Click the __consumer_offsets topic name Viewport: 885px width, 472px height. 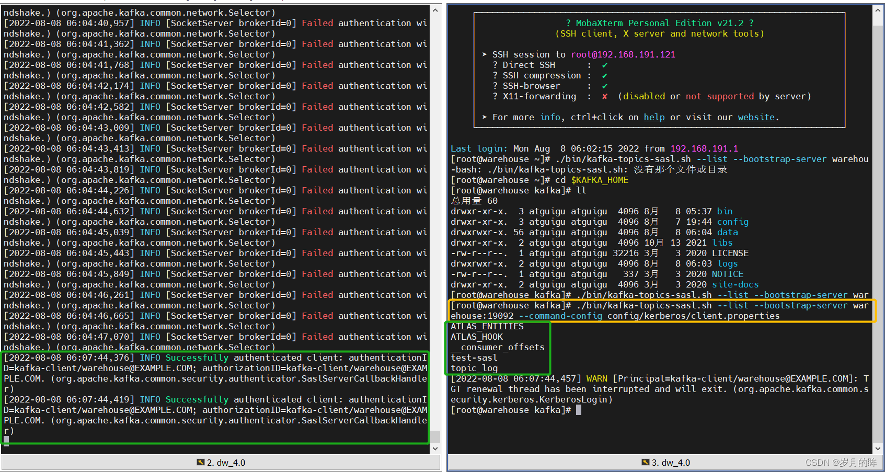[x=498, y=347]
